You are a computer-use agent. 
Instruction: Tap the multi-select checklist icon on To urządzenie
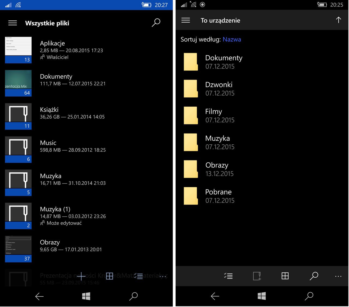228,276
